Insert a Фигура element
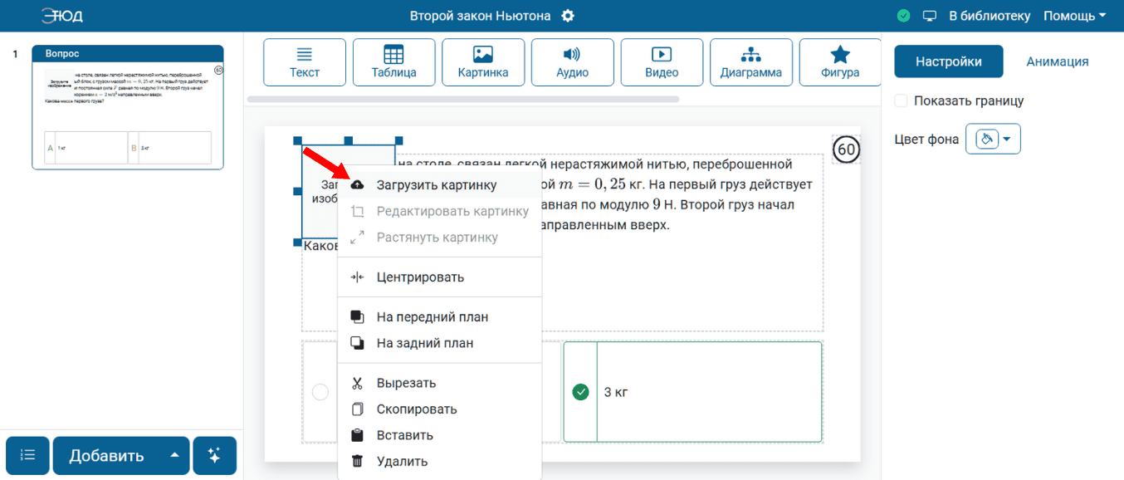The height and width of the screenshot is (480, 1124). (840, 62)
